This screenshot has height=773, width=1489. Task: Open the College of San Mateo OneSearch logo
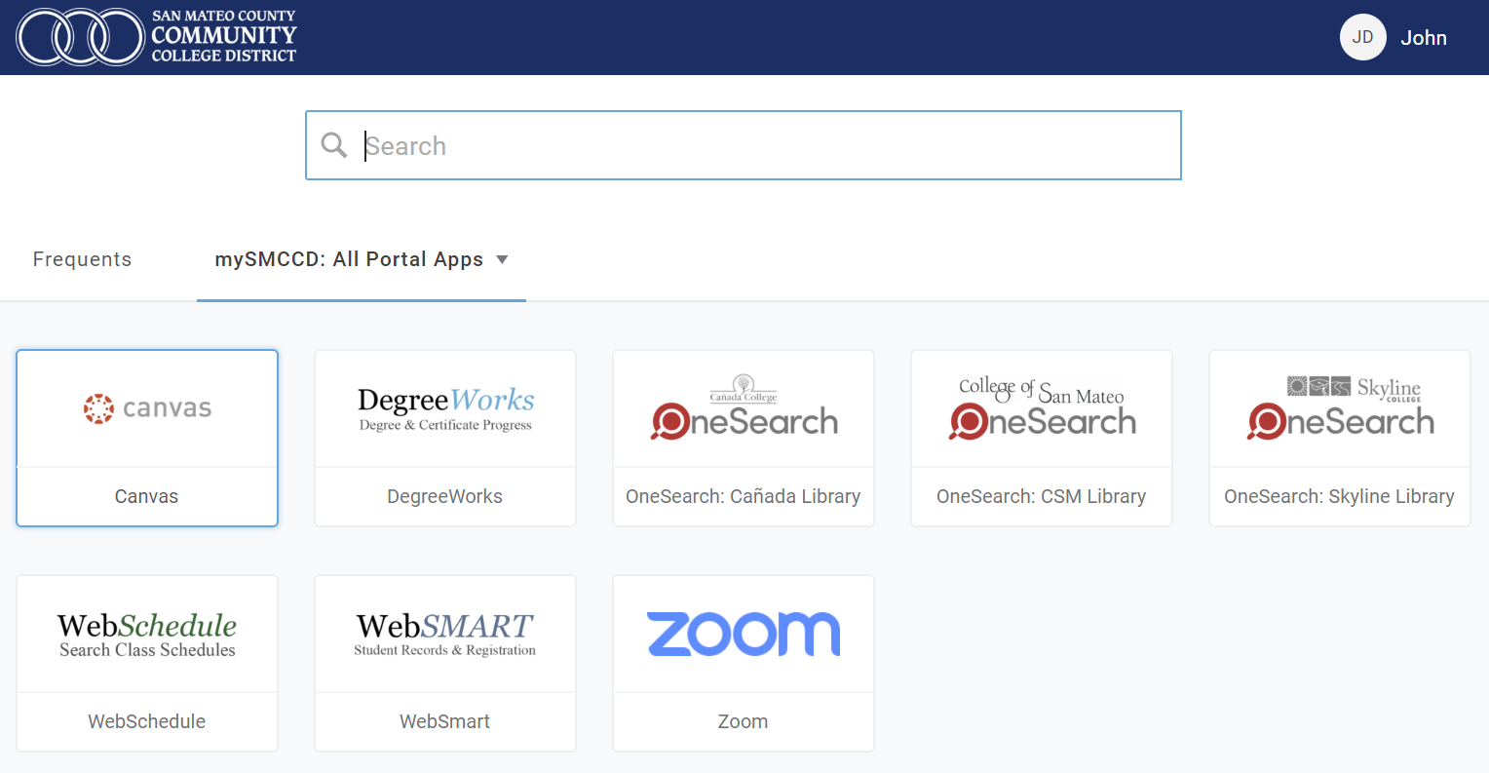pyautogui.click(x=1042, y=407)
